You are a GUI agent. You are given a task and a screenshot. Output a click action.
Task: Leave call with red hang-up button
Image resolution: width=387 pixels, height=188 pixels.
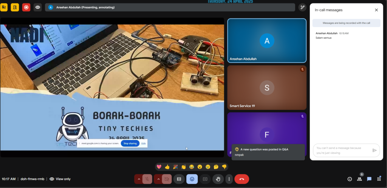pyautogui.click(x=241, y=179)
